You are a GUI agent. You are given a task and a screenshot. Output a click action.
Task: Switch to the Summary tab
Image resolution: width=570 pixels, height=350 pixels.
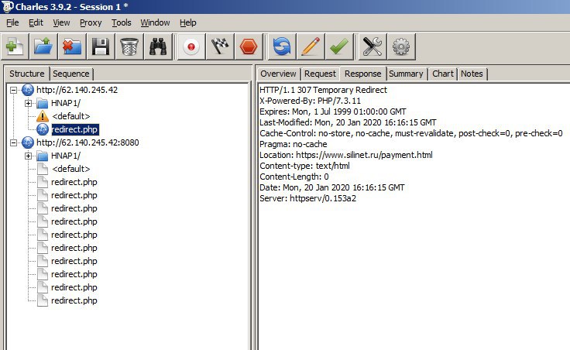point(406,74)
